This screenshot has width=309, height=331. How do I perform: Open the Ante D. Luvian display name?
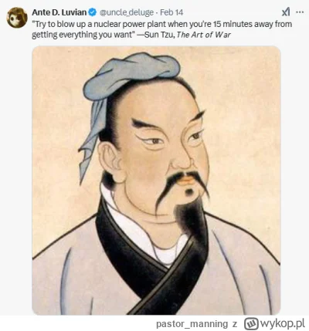(x=59, y=12)
